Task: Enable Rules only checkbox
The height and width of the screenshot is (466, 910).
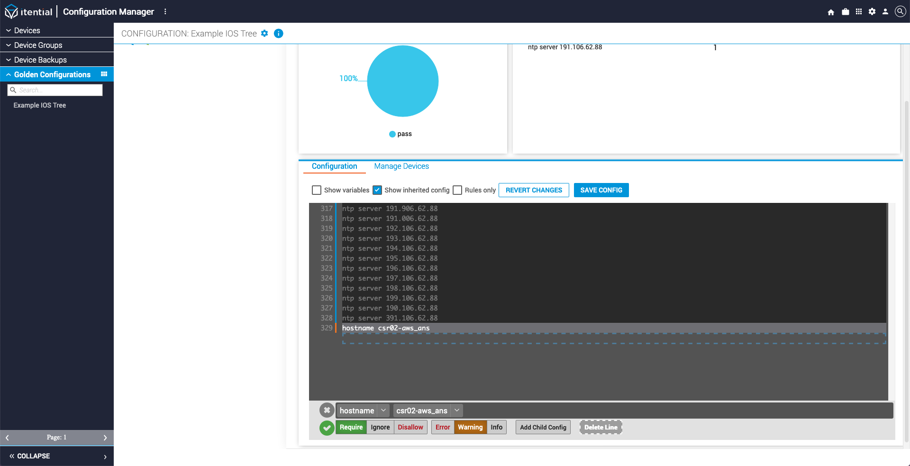Action: pos(457,190)
